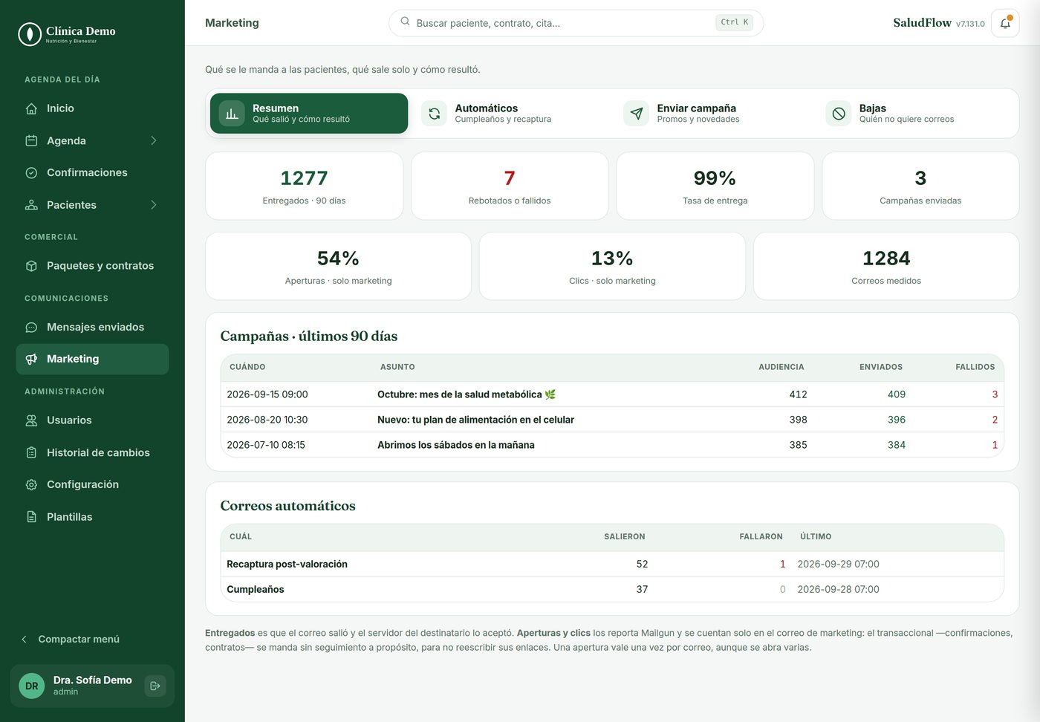
Task: Click the Bajas prohibition icon
Action: (x=839, y=114)
